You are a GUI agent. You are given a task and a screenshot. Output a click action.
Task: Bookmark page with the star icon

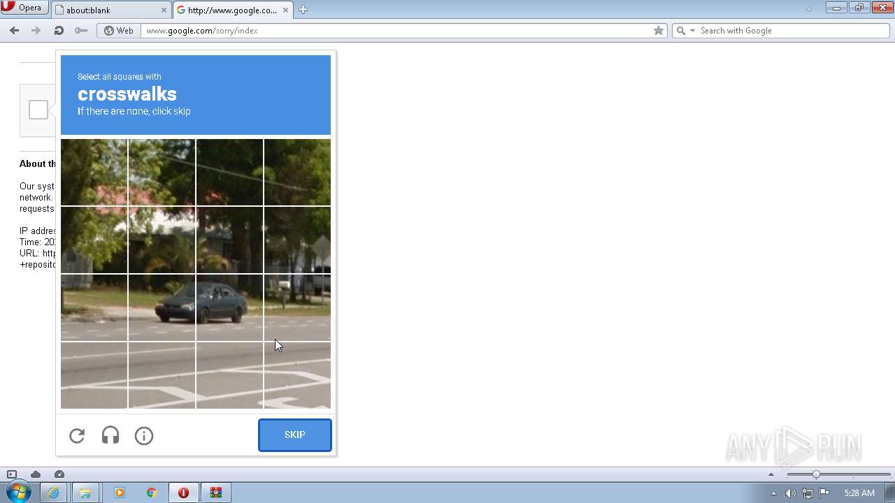coord(659,31)
